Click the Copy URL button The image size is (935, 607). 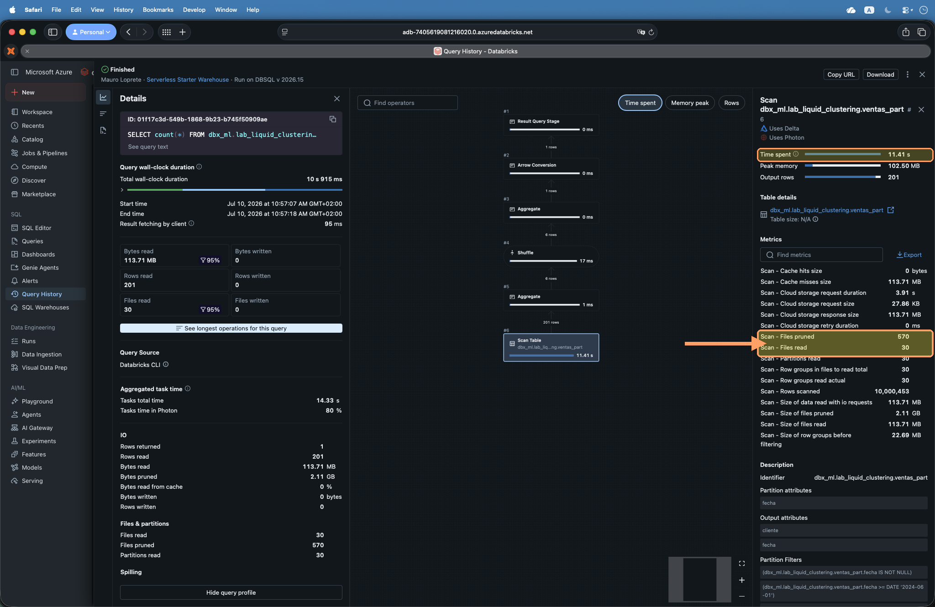841,74
